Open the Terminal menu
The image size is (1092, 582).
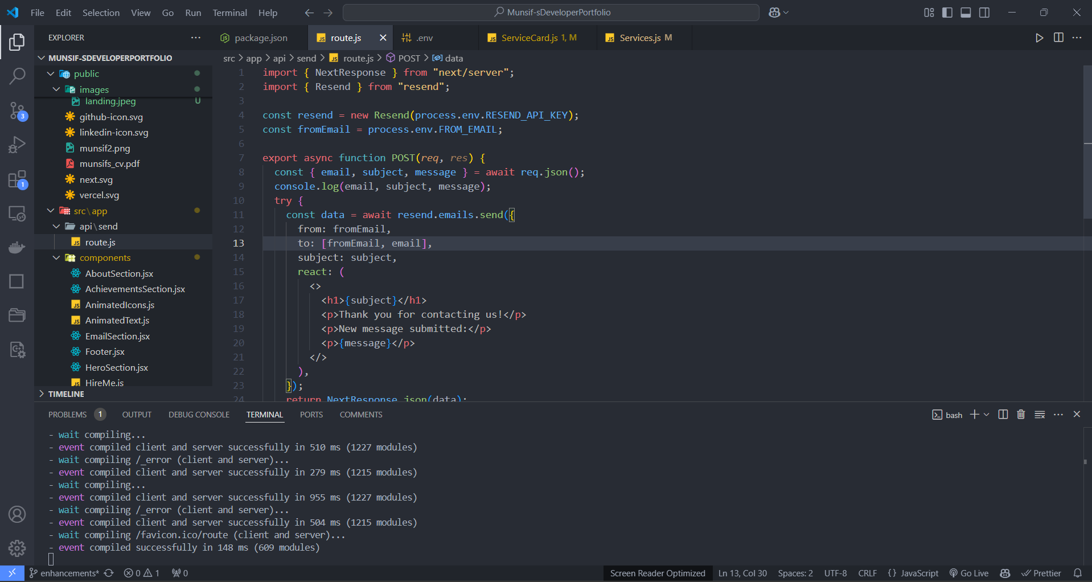click(229, 13)
